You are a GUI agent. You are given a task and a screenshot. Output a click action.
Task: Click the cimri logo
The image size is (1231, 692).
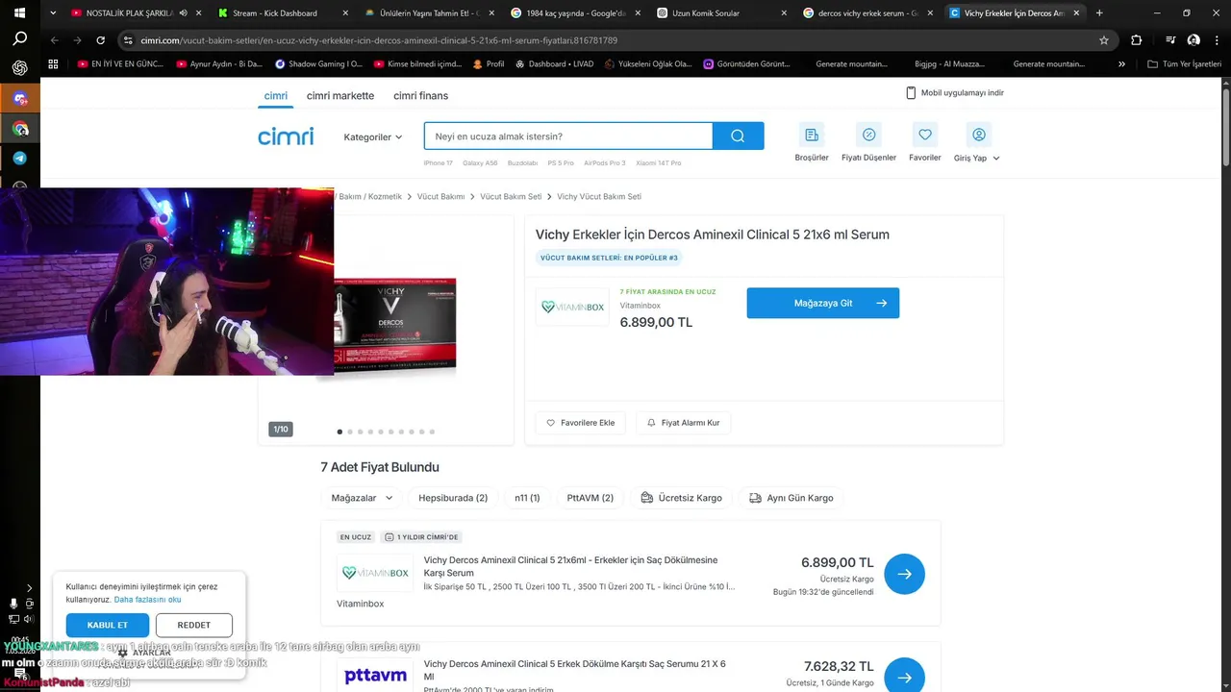coord(286,136)
